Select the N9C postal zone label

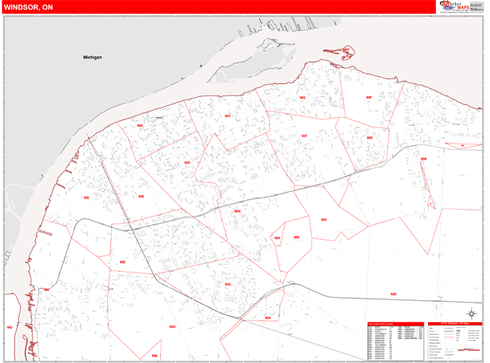pos(87,197)
